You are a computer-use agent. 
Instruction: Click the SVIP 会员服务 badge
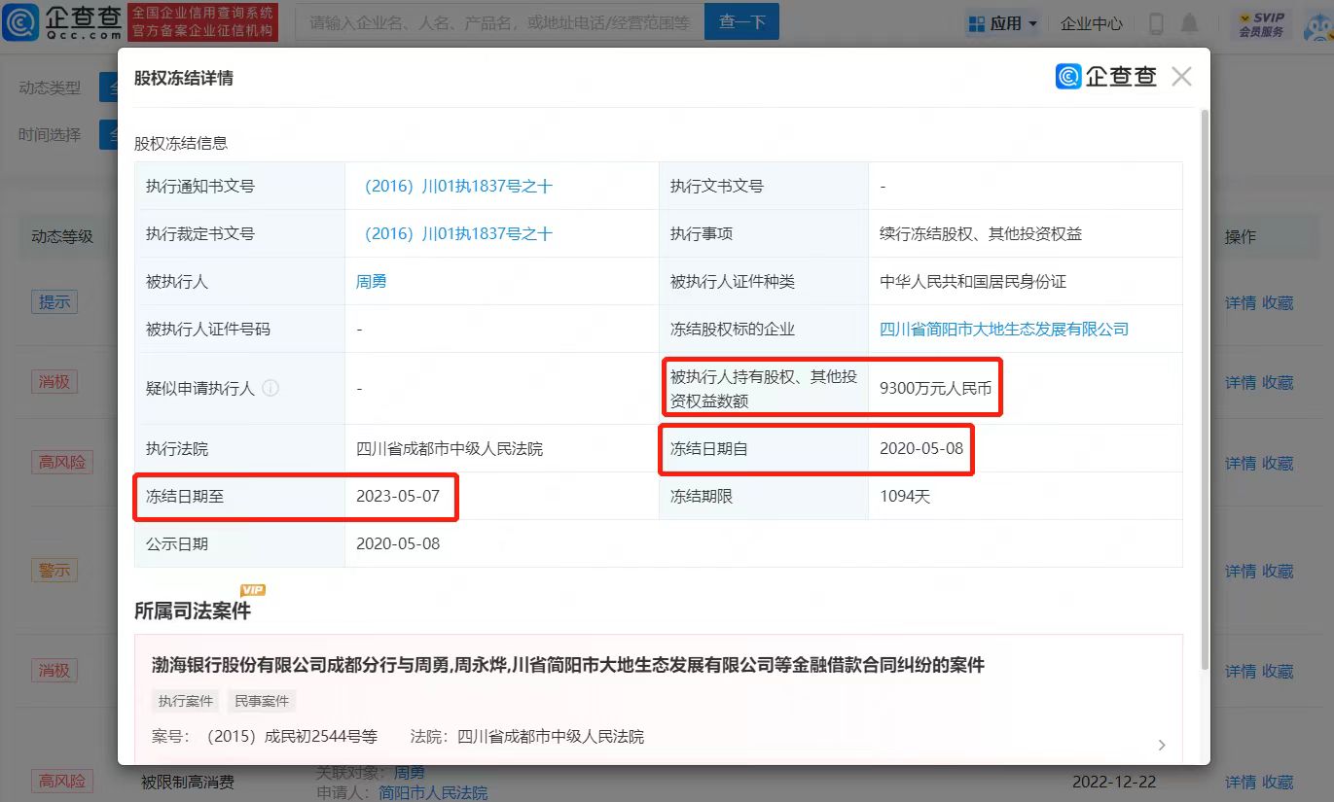[1261, 24]
